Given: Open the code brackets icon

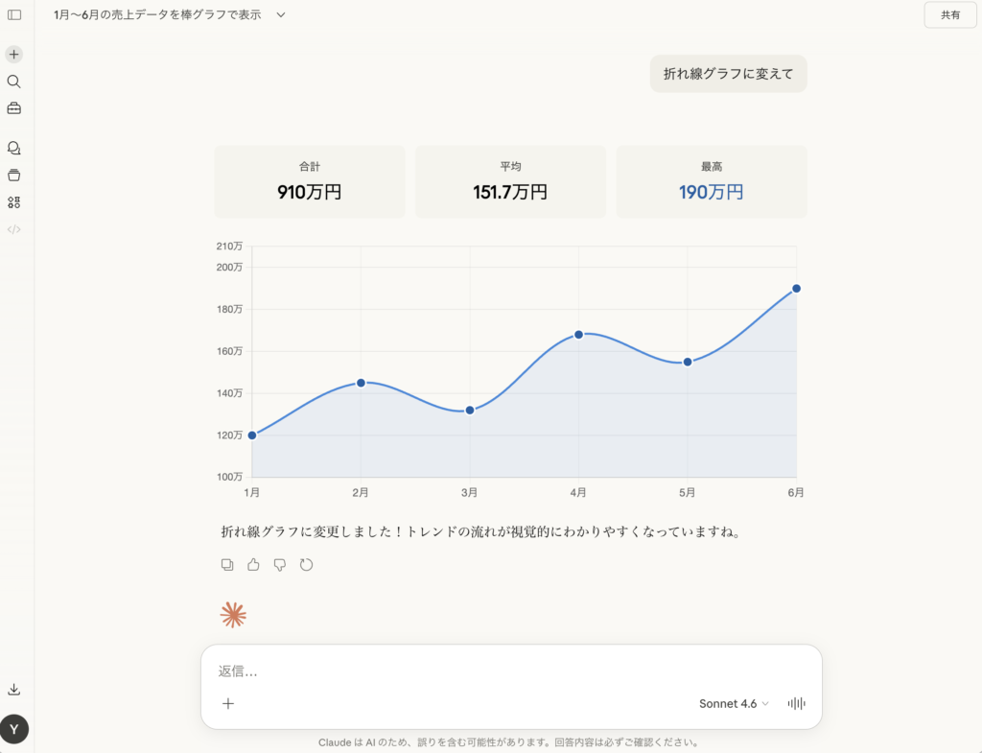Looking at the screenshot, I should click(x=14, y=229).
